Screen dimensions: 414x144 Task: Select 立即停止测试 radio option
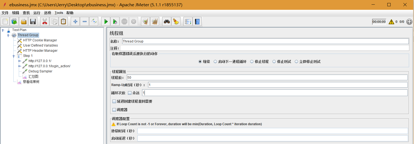tap(296, 62)
